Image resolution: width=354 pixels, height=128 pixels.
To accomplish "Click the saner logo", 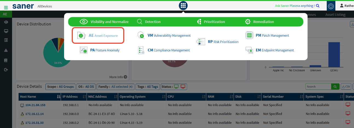I will 23,6.
